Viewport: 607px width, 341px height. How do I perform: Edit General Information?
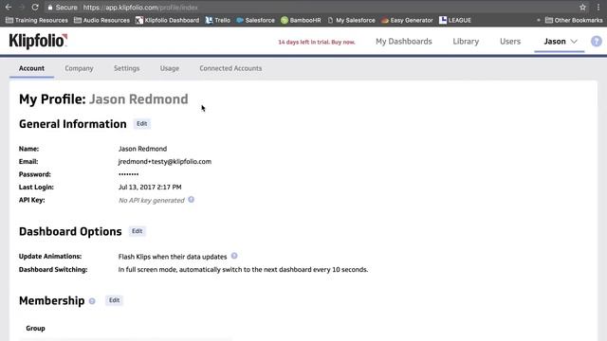[141, 124]
